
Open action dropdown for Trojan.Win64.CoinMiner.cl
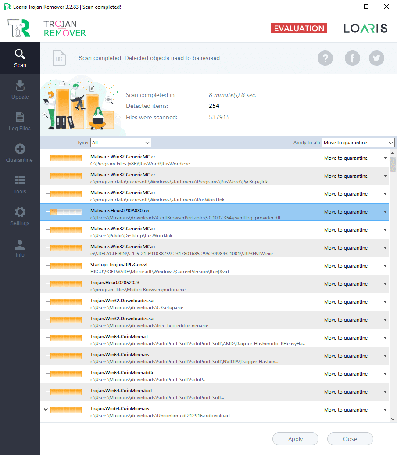(x=385, y=338)
